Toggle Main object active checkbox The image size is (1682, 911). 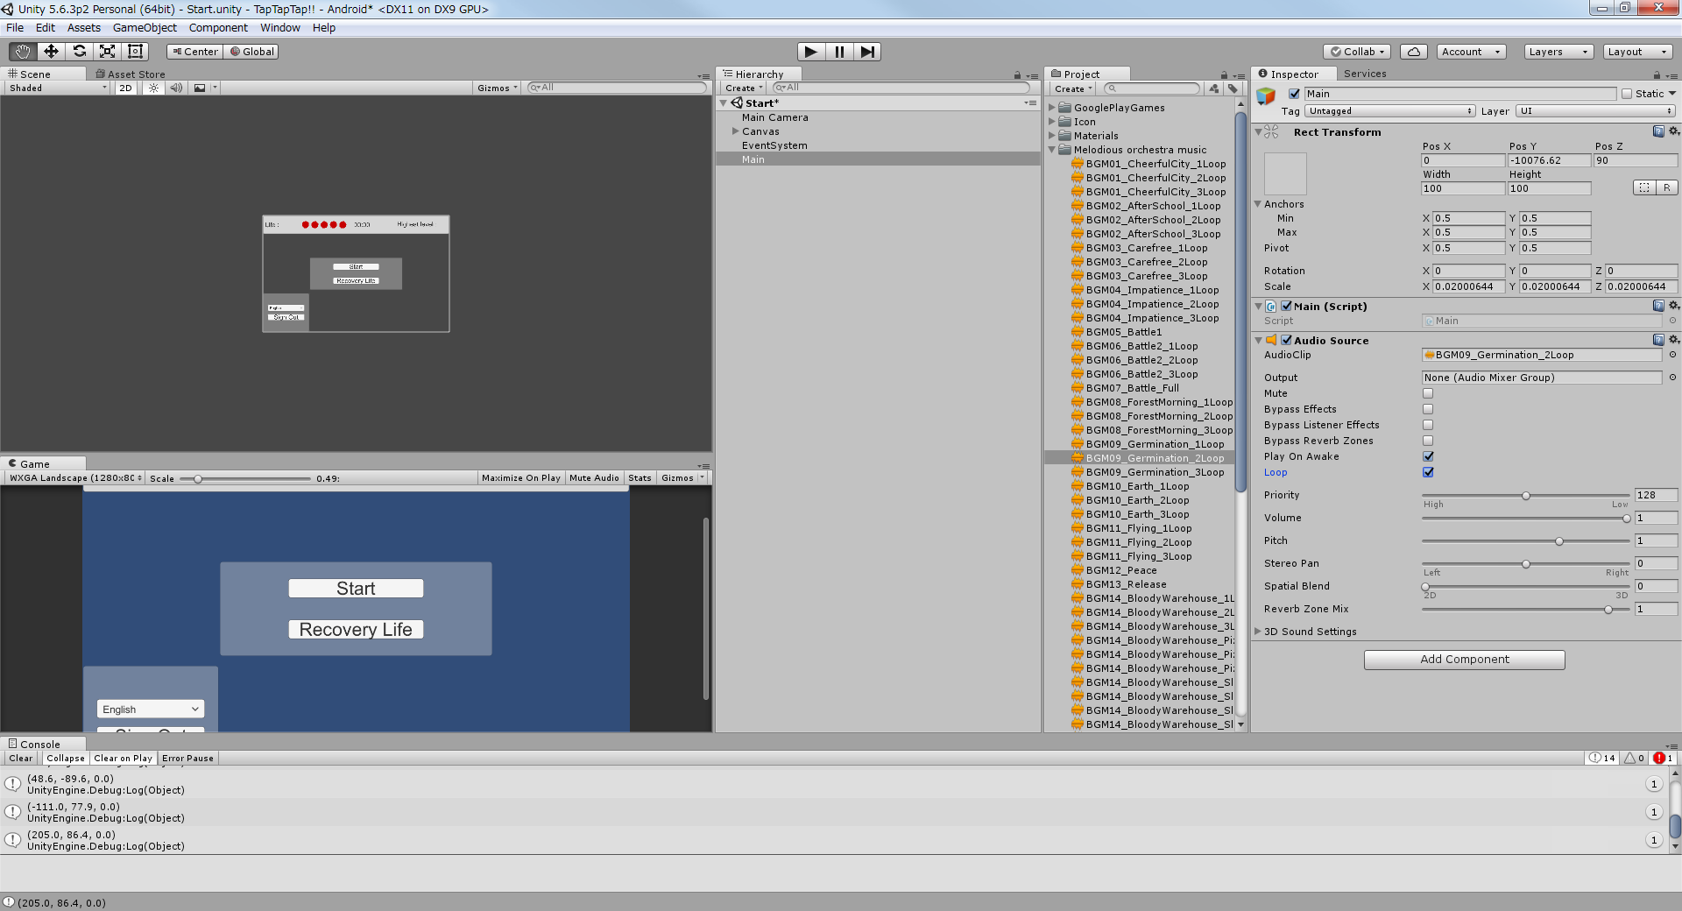tap(1294, 94)
